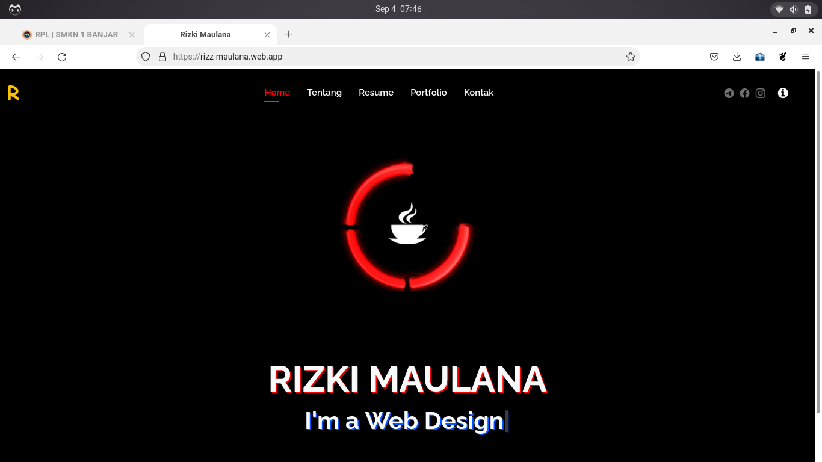Image resolution: width=822 pixels, height=462 pixels.
Task: Open the system tray status menu
Action: pos(793,10)
